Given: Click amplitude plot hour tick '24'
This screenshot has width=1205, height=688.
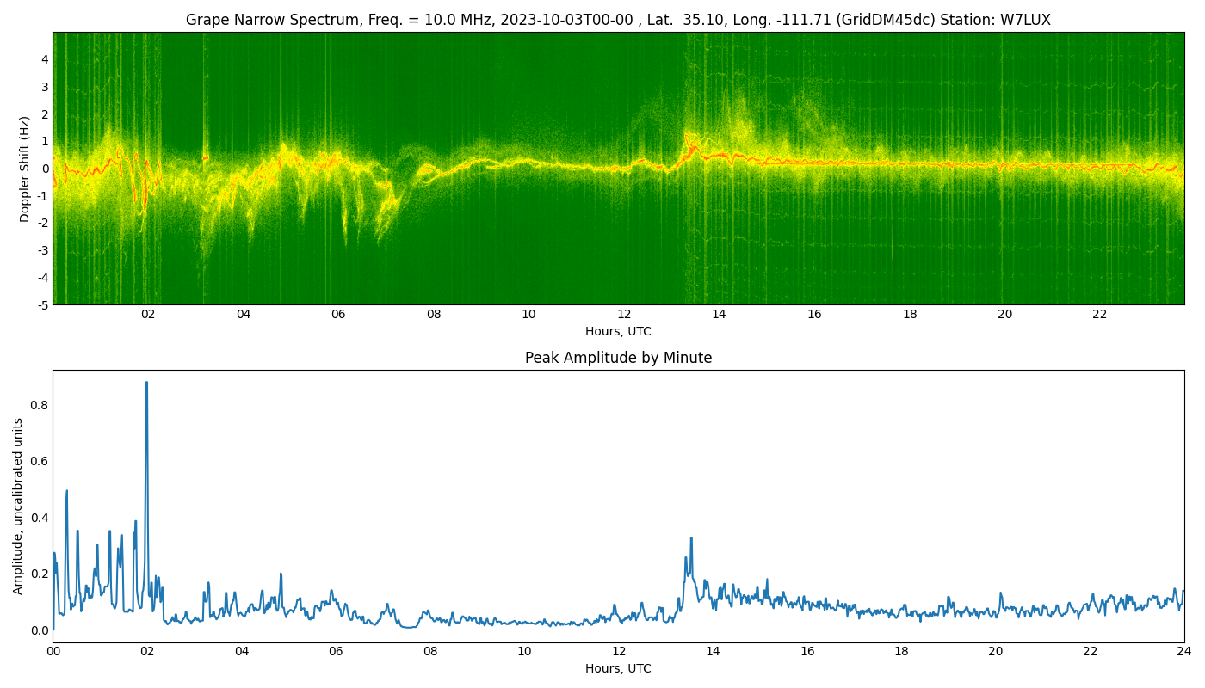Looking at the screenshot, I should (x=1184, y=652).
